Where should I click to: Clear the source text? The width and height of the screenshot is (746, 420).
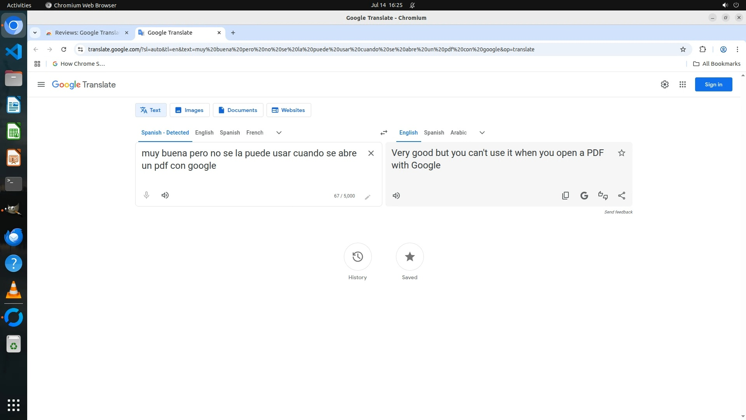[x=371, y=153]
